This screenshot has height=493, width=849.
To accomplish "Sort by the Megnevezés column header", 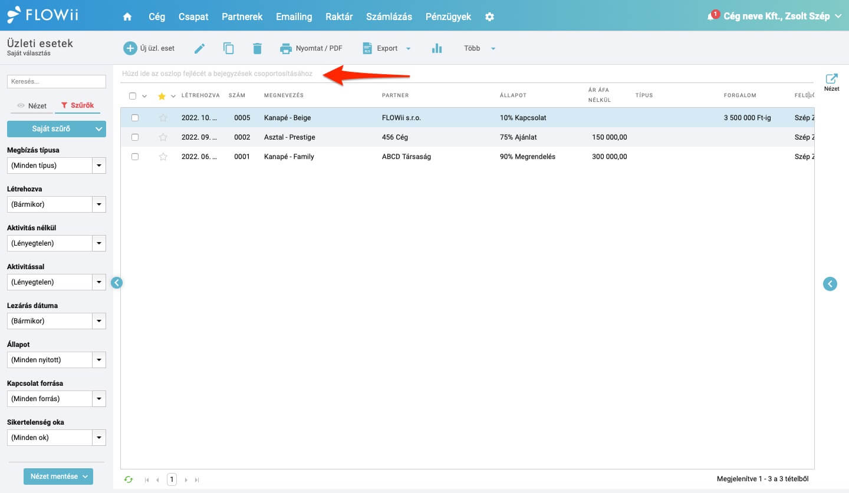I will (284, 95).
